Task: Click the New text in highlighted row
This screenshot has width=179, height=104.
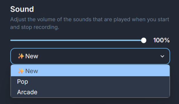Action: coord(32,71)
